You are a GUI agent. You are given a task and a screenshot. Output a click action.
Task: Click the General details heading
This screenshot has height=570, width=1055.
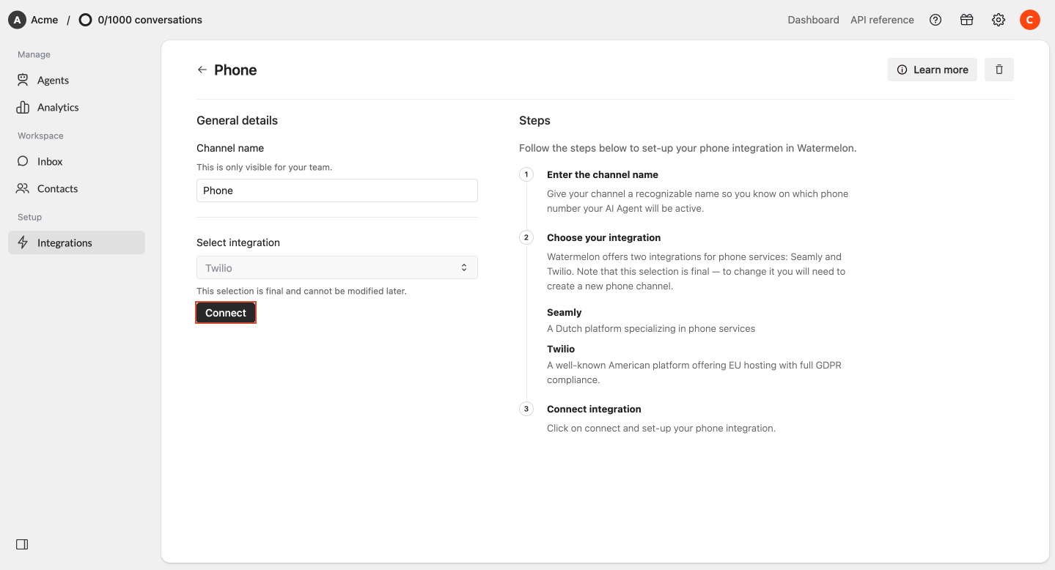click(238, 120)
